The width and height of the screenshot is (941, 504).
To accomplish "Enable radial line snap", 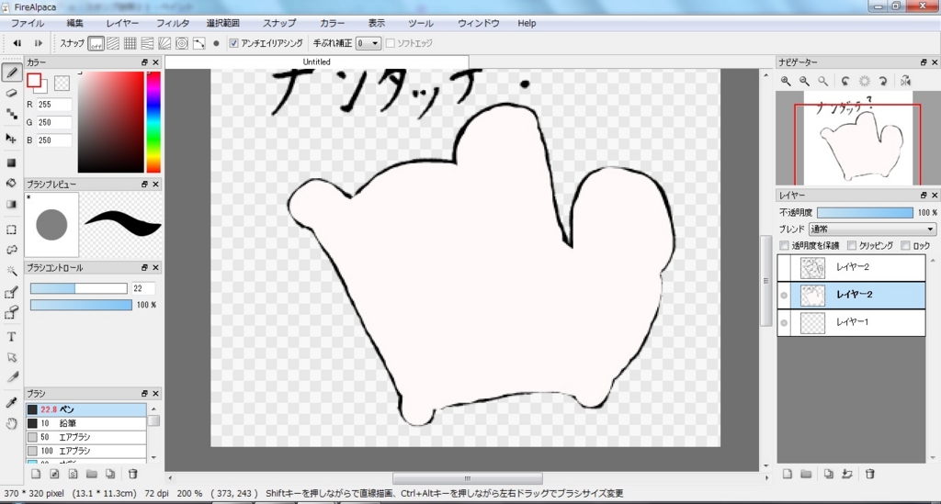I will pos(164,43).
